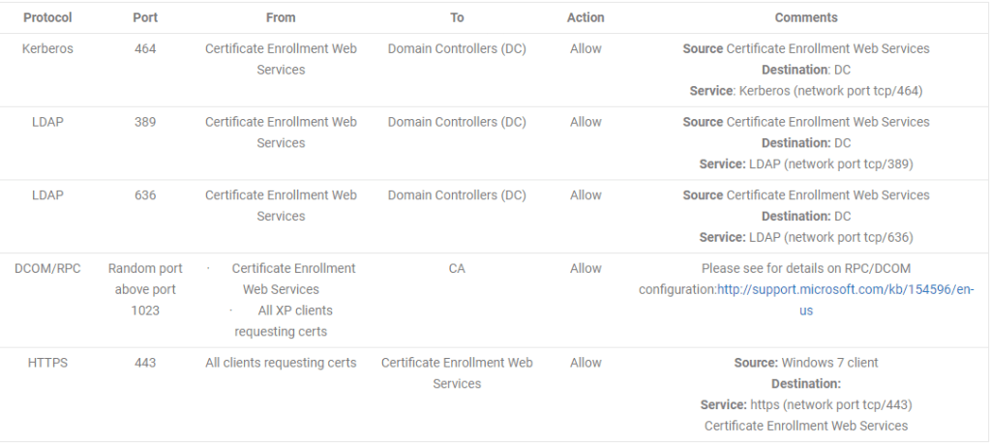Select the port 636 cell
Viewport: 991px width, 444px height.
click(x=145, y=195)
